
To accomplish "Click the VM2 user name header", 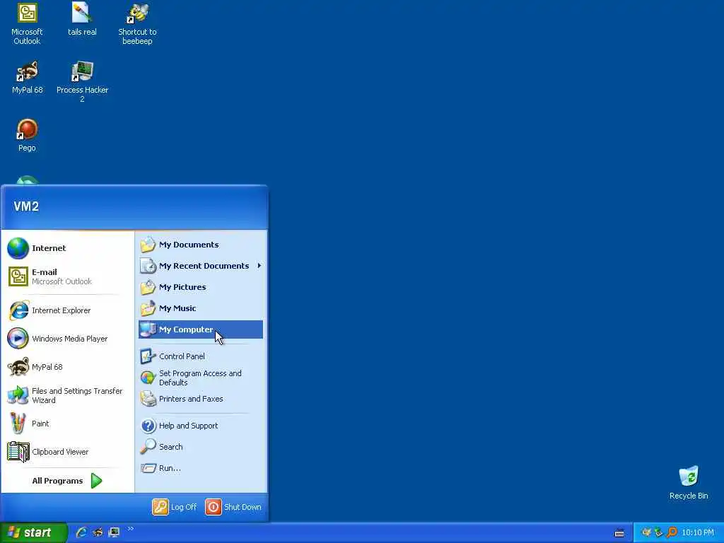I will tap(26, 206).
